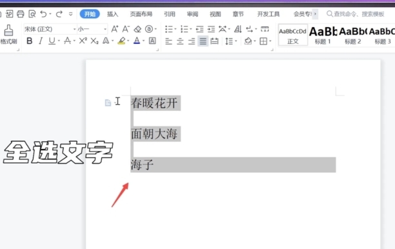The image size is (395, 249).
Task: Apply the 标题 3 style
Action: (382, 35)
